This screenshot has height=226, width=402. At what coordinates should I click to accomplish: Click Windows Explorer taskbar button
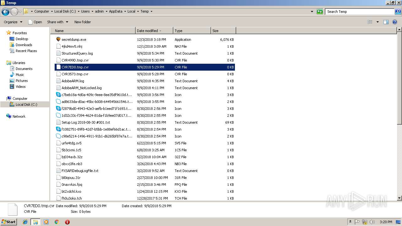35,222
